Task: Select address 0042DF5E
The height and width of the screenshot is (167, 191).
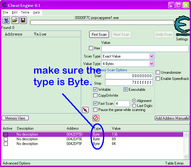Action: click(74, 139)
